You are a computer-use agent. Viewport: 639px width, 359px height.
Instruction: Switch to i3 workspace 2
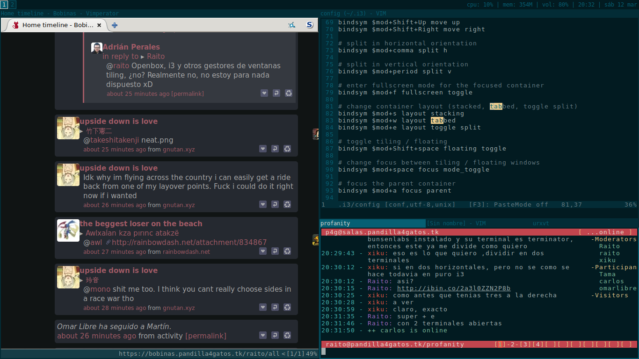[12, 5]
